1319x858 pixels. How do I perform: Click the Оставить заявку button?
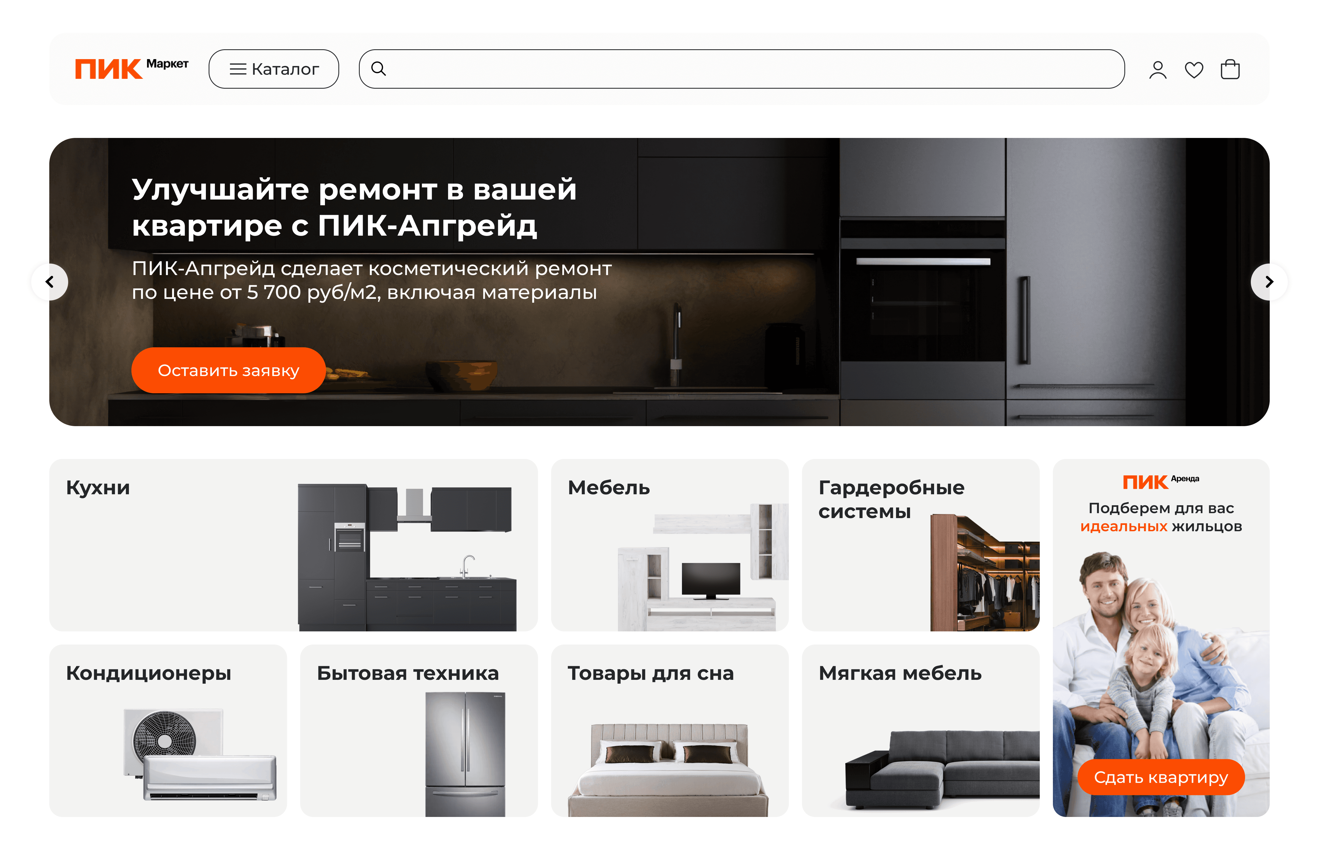pyautogui.click(x=228, y=370)
